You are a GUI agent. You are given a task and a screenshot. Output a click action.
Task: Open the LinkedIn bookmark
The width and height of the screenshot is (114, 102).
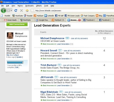(49, 16)
